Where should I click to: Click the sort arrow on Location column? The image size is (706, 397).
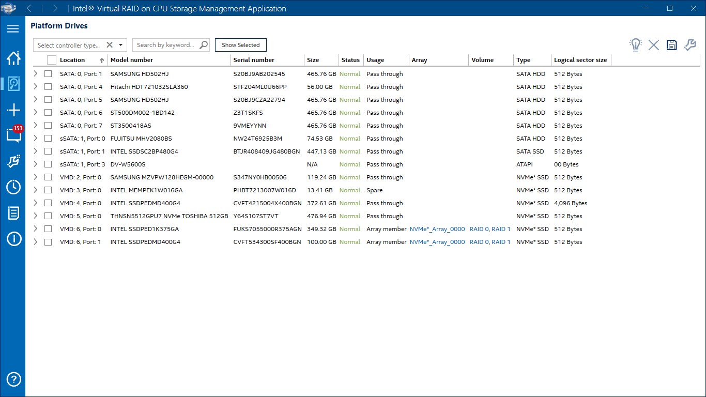102,60
